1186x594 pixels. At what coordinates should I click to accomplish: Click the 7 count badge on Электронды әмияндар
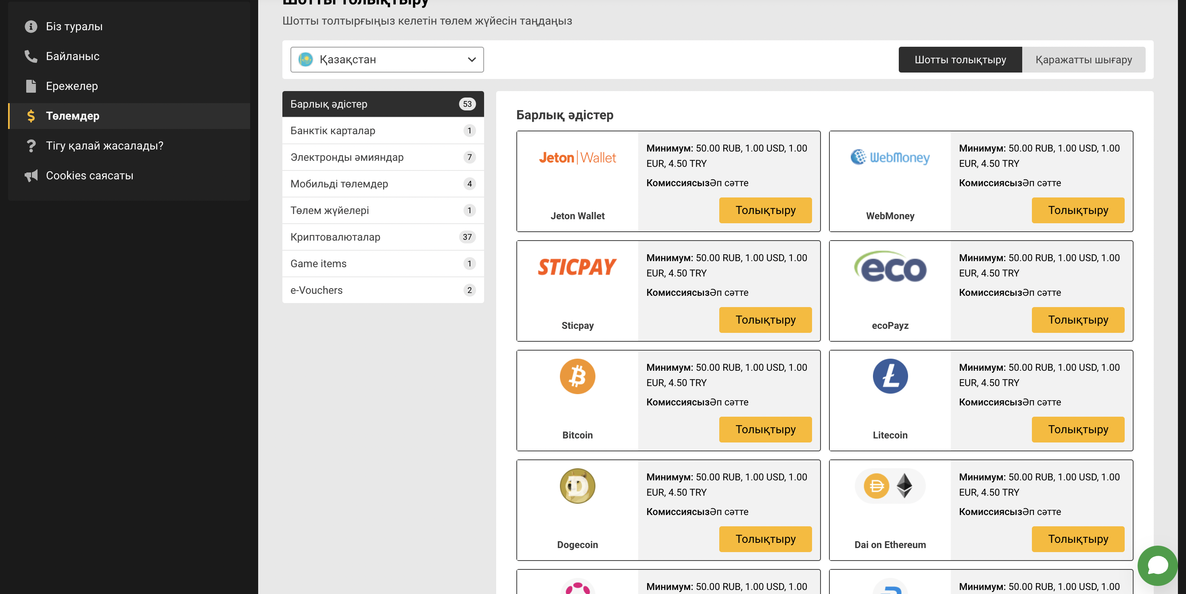tap(469, 157)
